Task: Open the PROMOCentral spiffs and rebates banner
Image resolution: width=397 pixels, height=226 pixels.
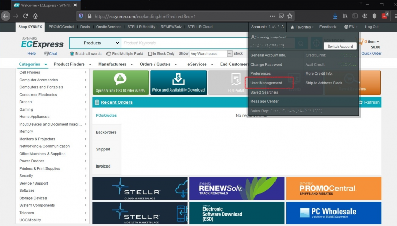Action: [x=334, y=188]
